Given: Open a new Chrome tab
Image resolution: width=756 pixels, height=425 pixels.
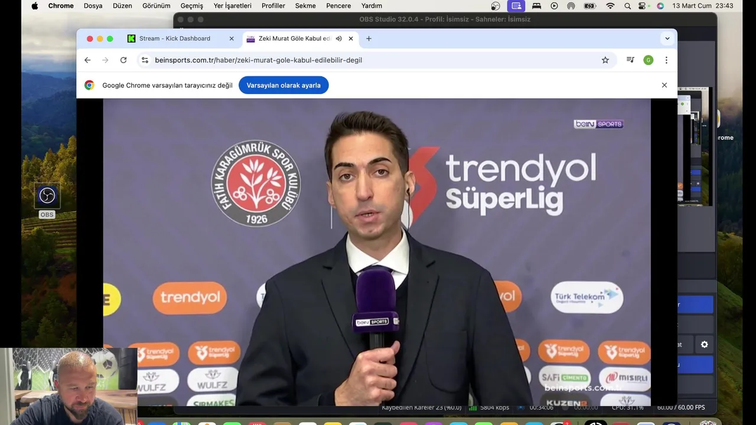Looking at the screenshot, I should [369, 38].
